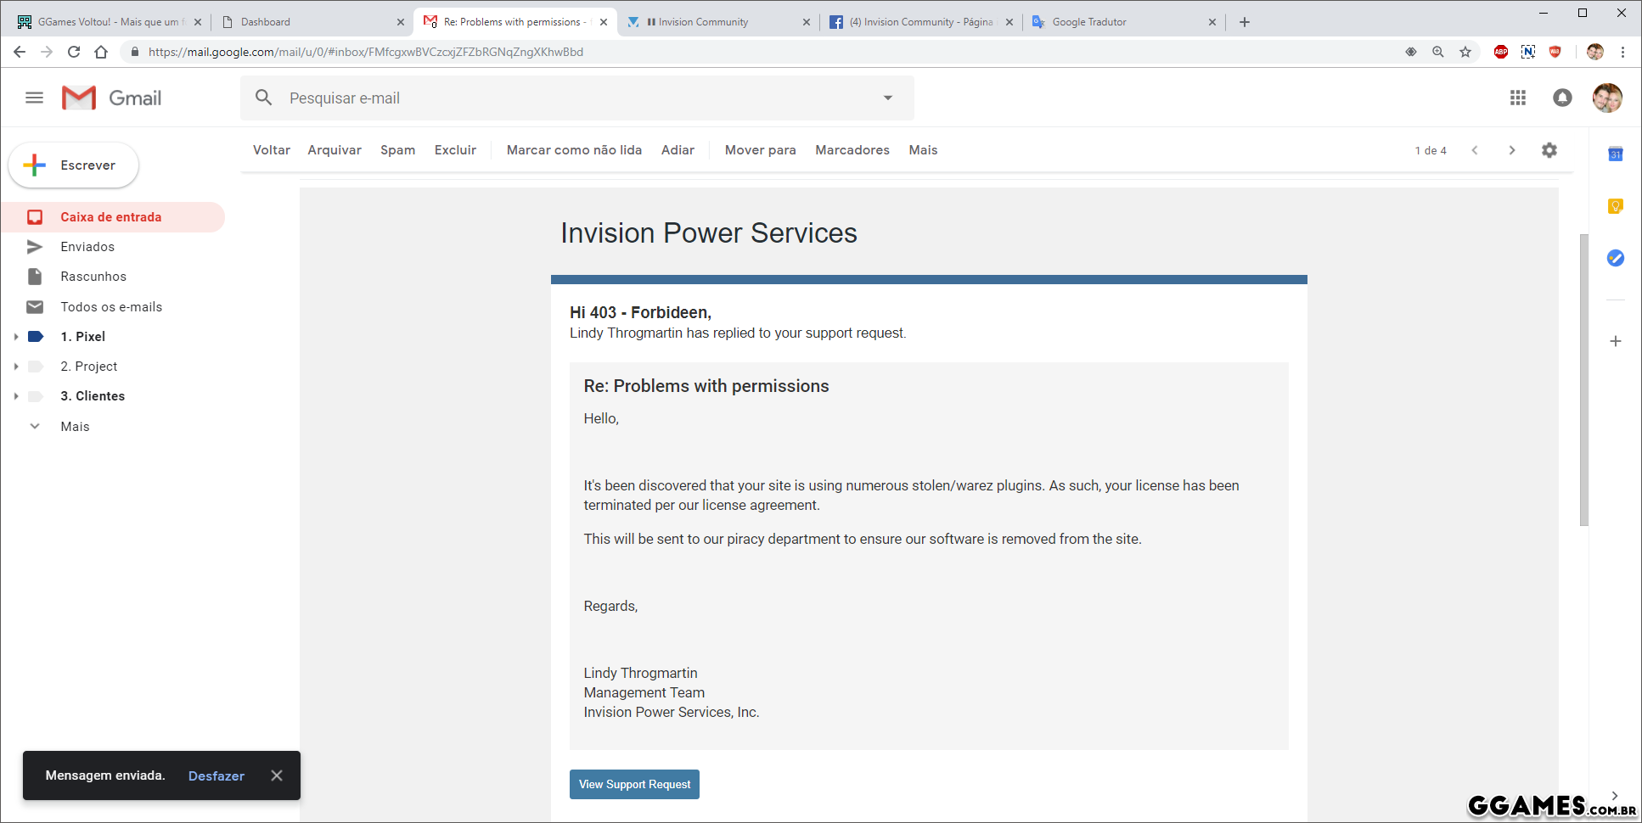This screenshot has height=823, width=1642.
Task: Dismiss the Mensagem enviada notification
Action: point(277,775)
